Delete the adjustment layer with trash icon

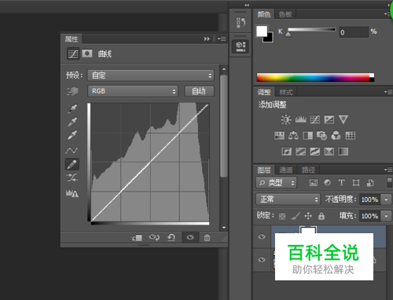pyautogui.click(x=207, y=237)
